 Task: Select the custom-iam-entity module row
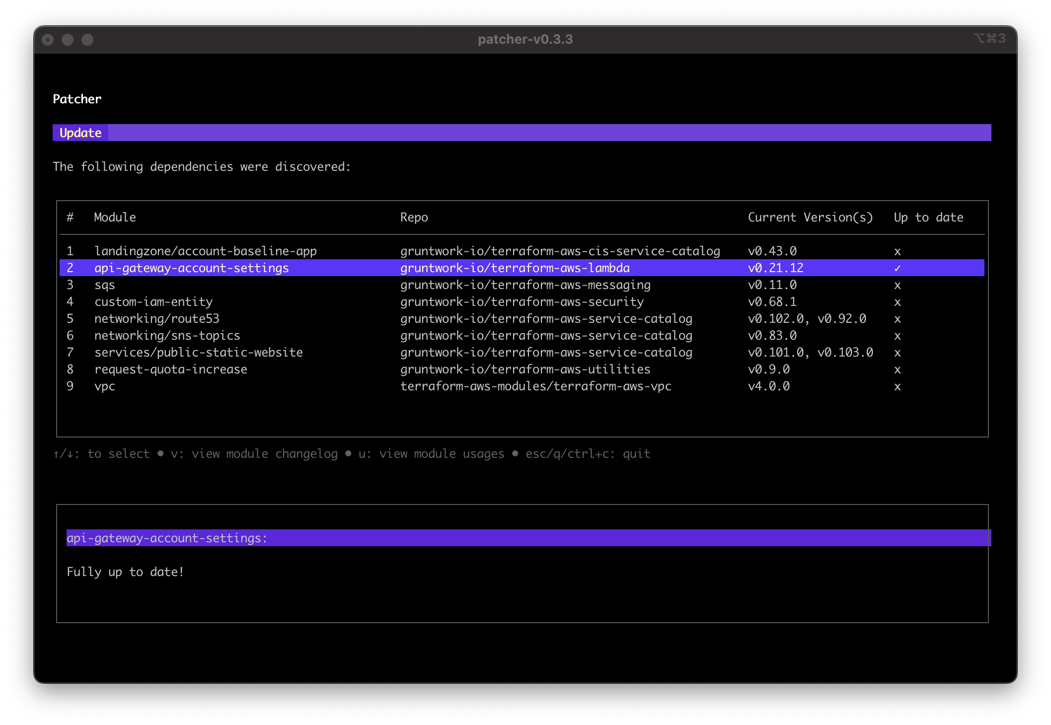coord(154,301)
